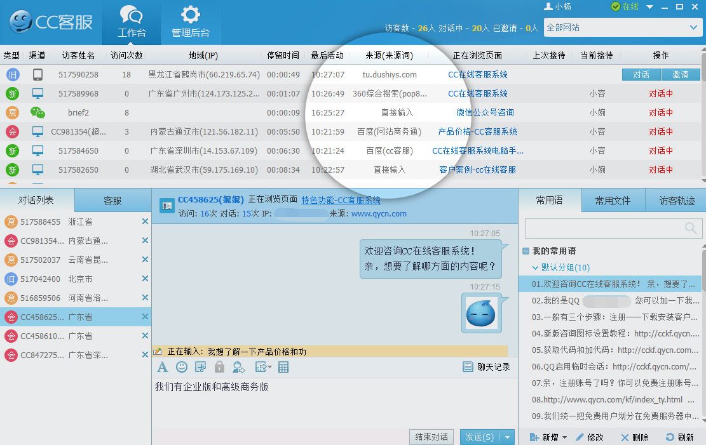This screenshot has width=706, height=445.
Task: Click the calculator grid icon in chat toolbar
Action: tap(283, 367)
